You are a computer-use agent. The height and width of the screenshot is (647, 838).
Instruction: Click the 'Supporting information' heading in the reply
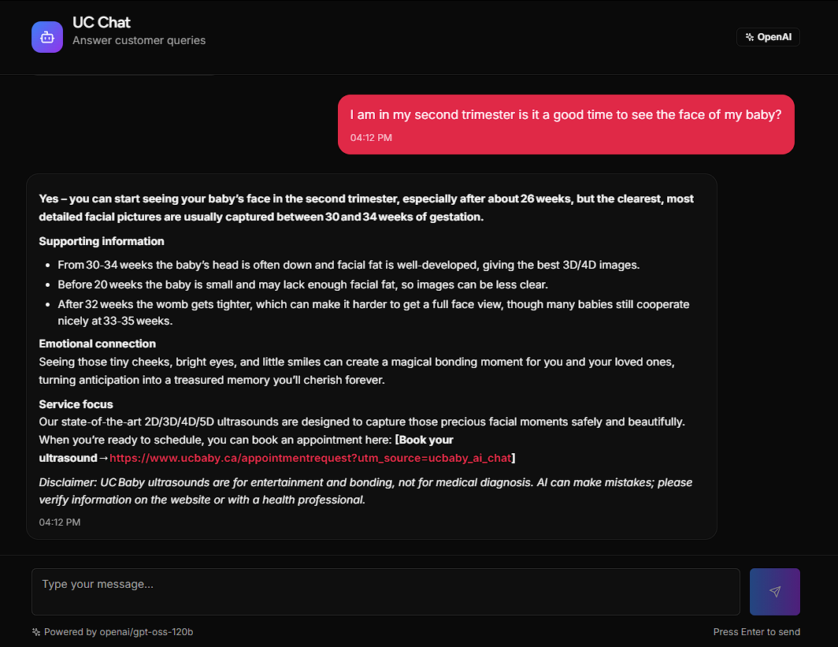click(101, 241)
